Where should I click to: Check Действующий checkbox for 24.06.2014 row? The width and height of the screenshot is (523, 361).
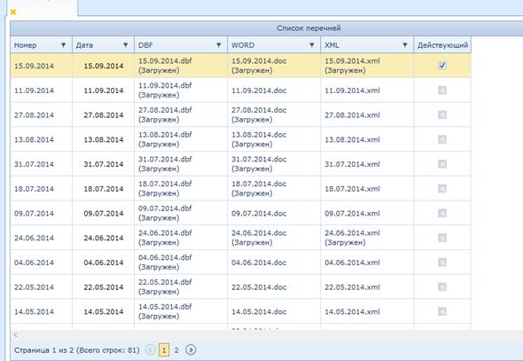click(442, 238)
